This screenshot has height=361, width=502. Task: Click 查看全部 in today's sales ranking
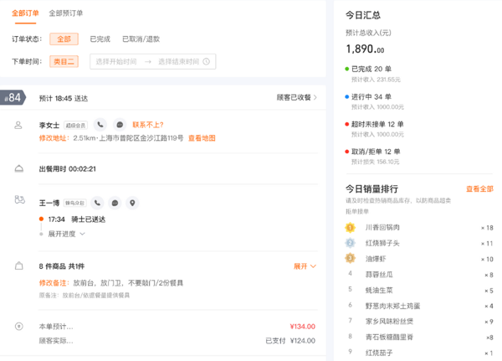tap(479, 188)
